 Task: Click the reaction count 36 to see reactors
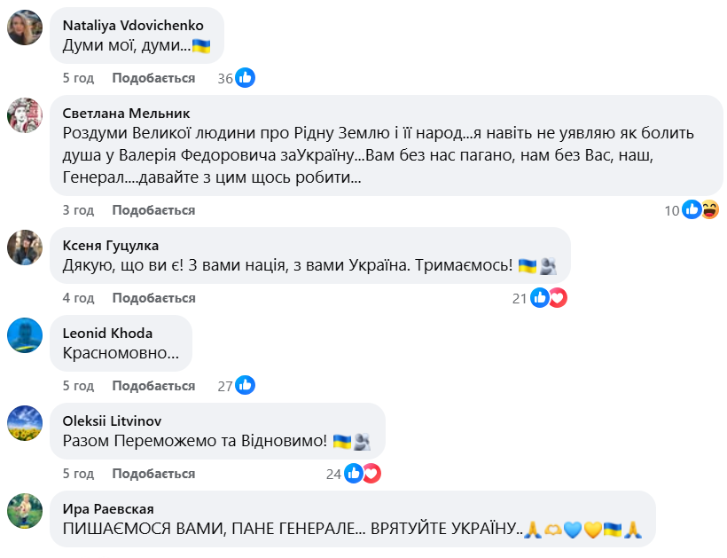224,77
